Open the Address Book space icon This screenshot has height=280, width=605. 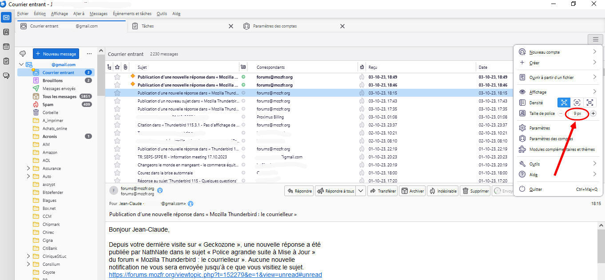click(6, 32)
